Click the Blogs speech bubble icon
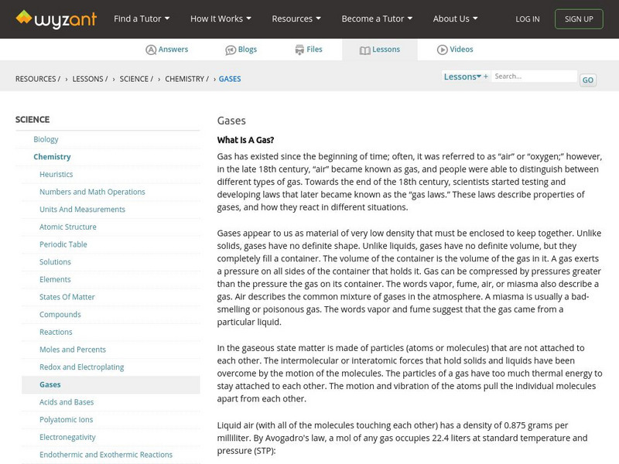 click(231, 49)
